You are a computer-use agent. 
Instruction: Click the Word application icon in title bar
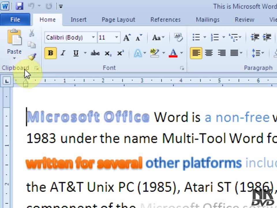coord(5,6)
